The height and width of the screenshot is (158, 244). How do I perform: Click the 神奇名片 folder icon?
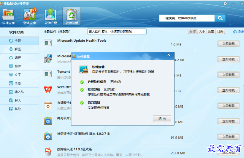click(48, 121)
